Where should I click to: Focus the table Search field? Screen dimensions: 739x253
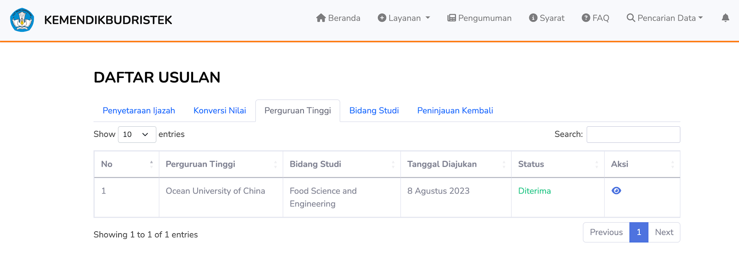tap(633, 135)
